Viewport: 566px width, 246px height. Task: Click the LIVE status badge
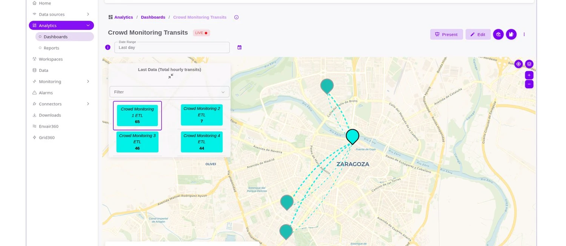pyautogui.click(x=201, y=33)
